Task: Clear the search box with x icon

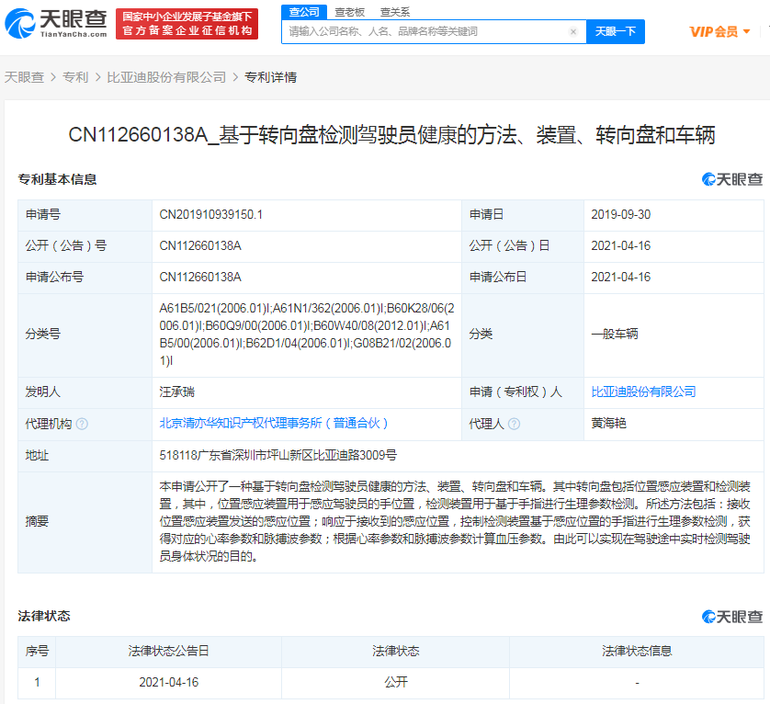Action: coord(573,32)
